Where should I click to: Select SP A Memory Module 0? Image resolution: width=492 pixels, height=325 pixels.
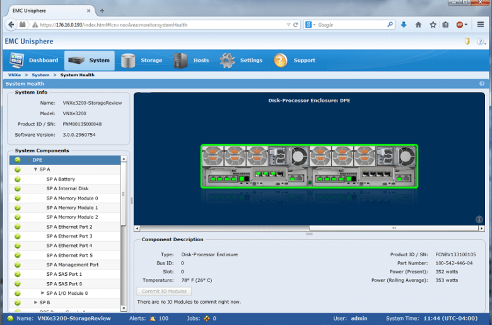[x=65, y=198]
